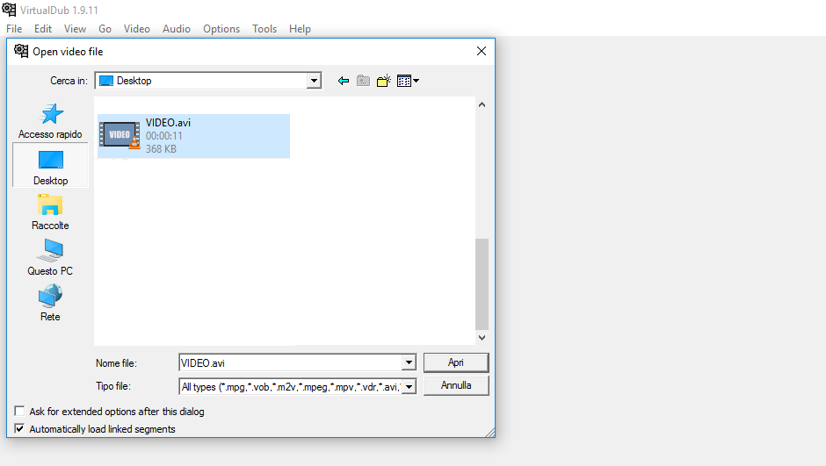Create a new folder icon
The height and width of the screenshot is (466, 826).
[384, 81]
